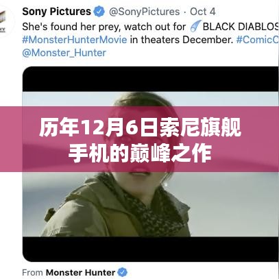Viewport: 279px width, 279px height.
Task: Open the @SonyPictures handle link
Action: tap(145, 12)
